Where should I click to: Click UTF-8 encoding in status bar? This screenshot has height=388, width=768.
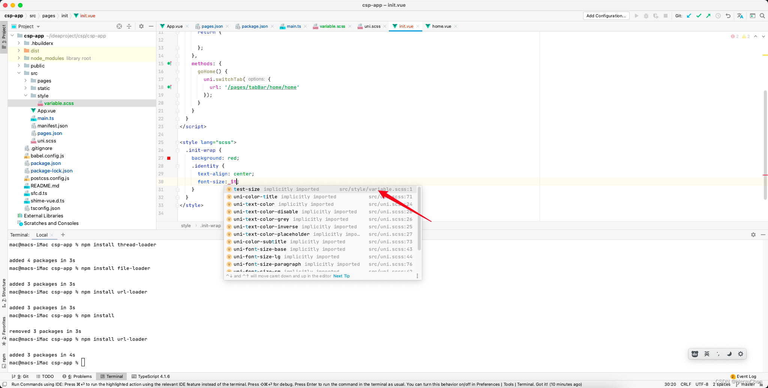pyautogui.click(x=702, y=384)
